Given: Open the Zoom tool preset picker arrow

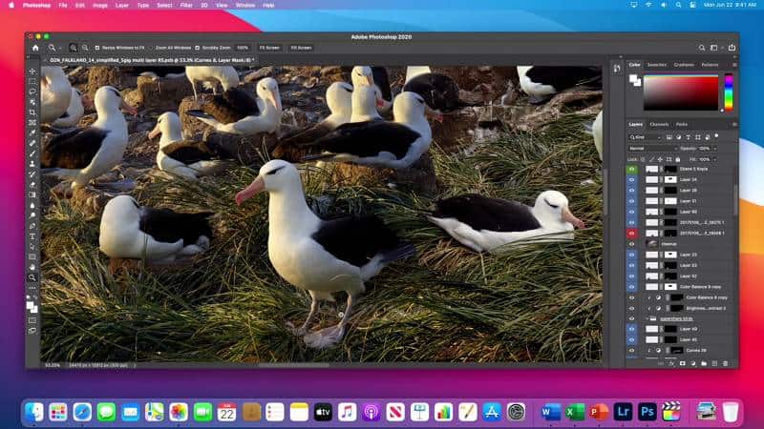Looking at the screenshot, I should tap(59, 48).
